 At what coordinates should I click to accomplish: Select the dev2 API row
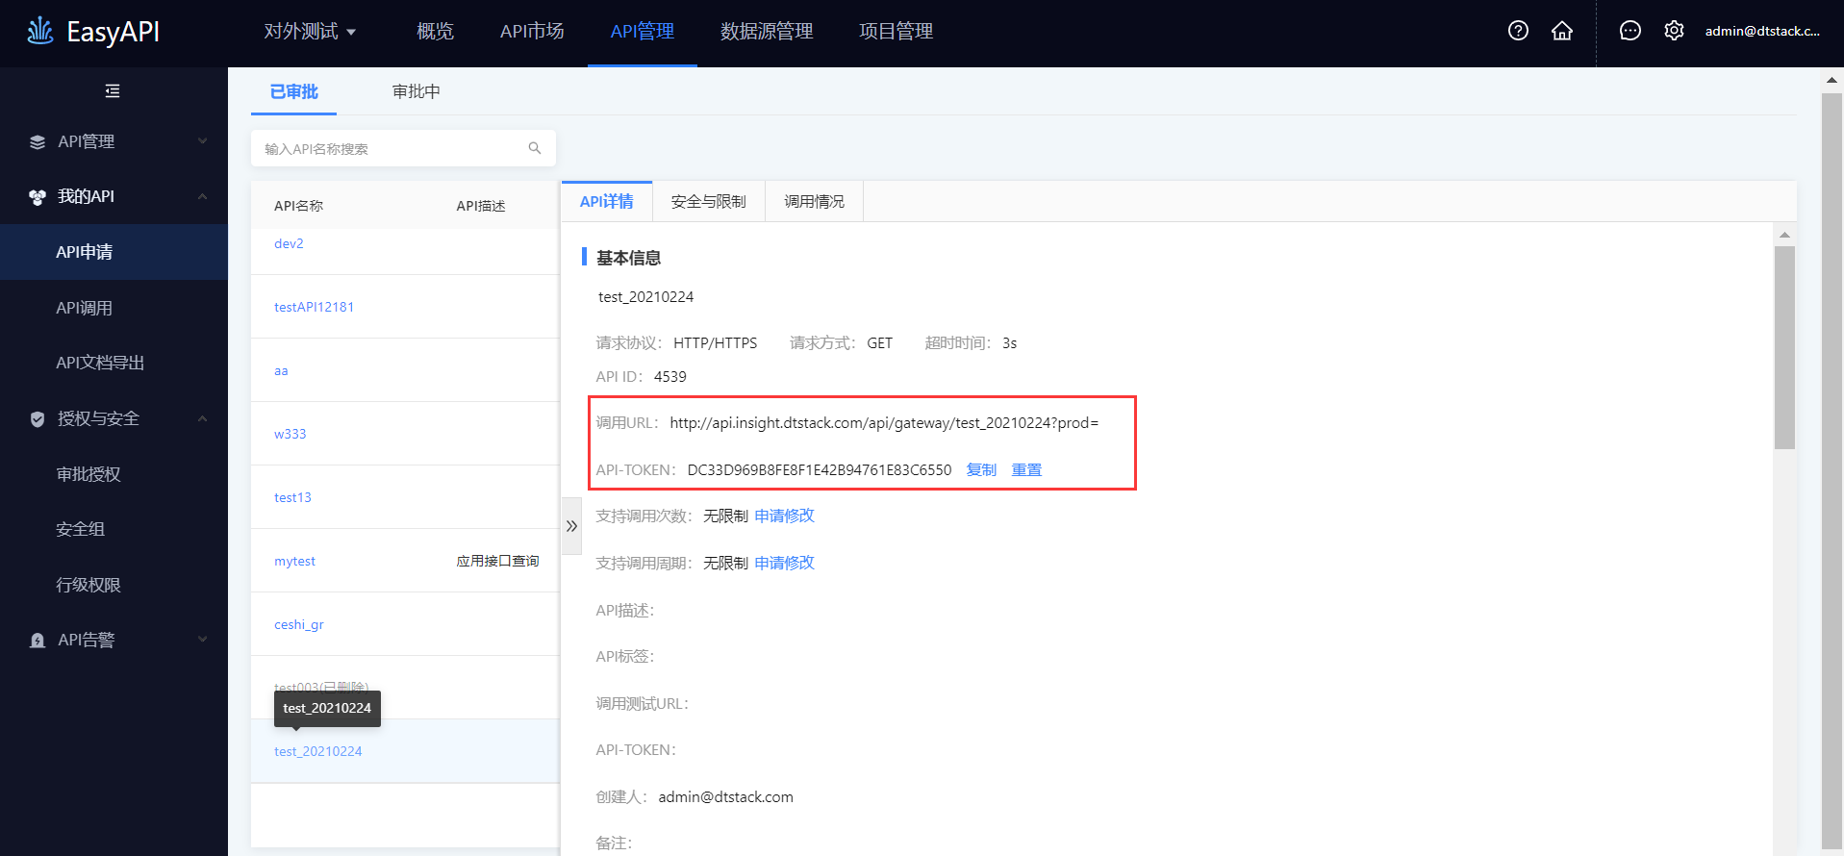point(404,243)
